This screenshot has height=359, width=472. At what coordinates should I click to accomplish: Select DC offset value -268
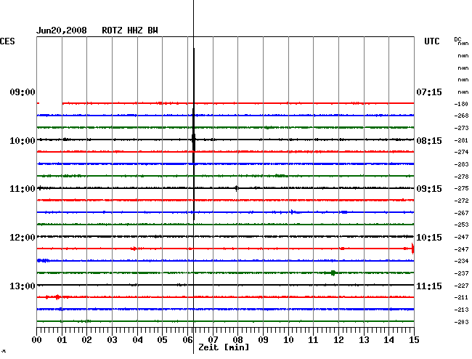click(x=461, y=116)
